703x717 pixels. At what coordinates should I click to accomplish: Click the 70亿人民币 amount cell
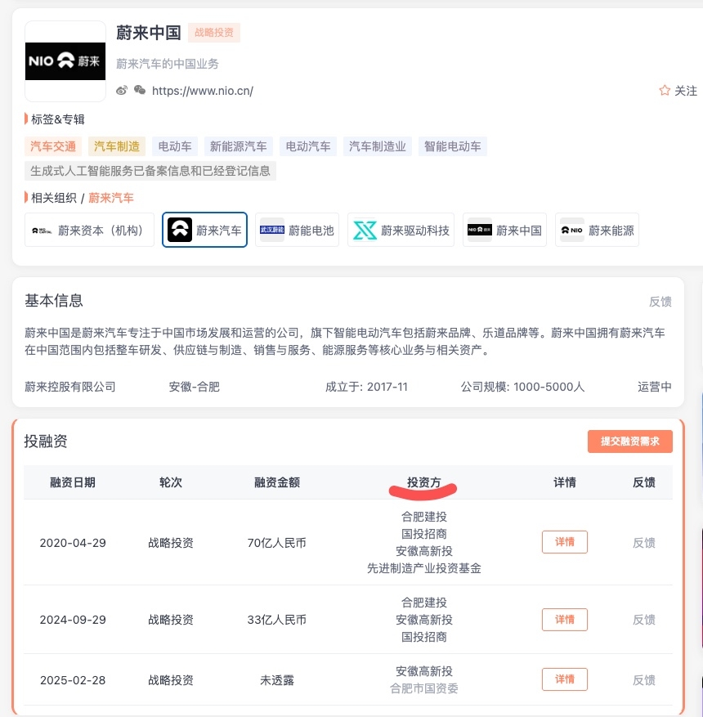point(276,543)
